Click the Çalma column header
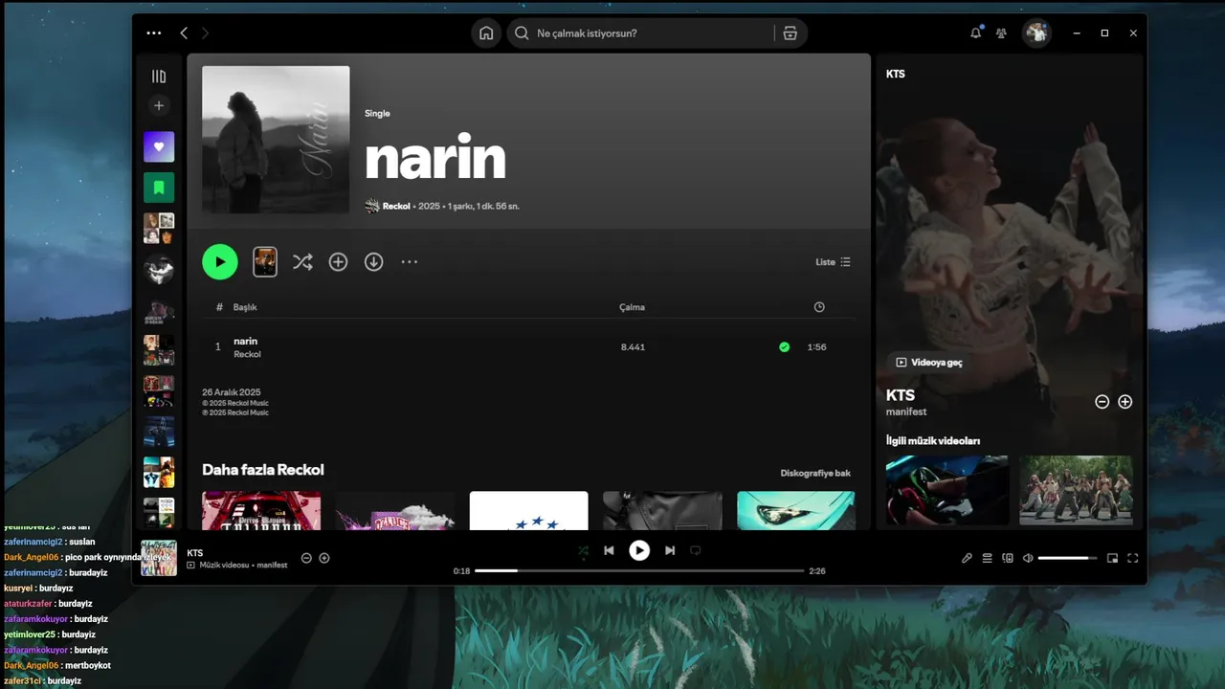This screenshot has height=689, width=1225. coord(632,307)
